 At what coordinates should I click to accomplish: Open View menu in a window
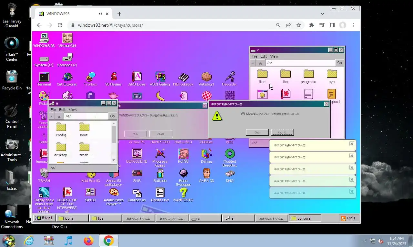click(73, 110)
